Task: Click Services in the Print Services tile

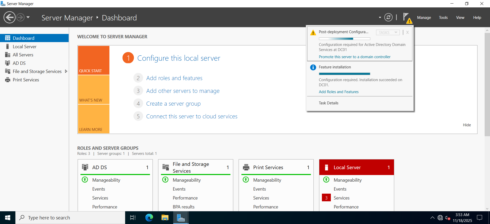Action: (x=261, y=198)
